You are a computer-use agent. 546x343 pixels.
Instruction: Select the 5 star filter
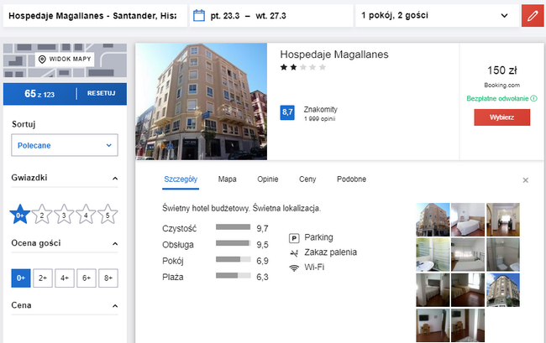tap(108, 215)
